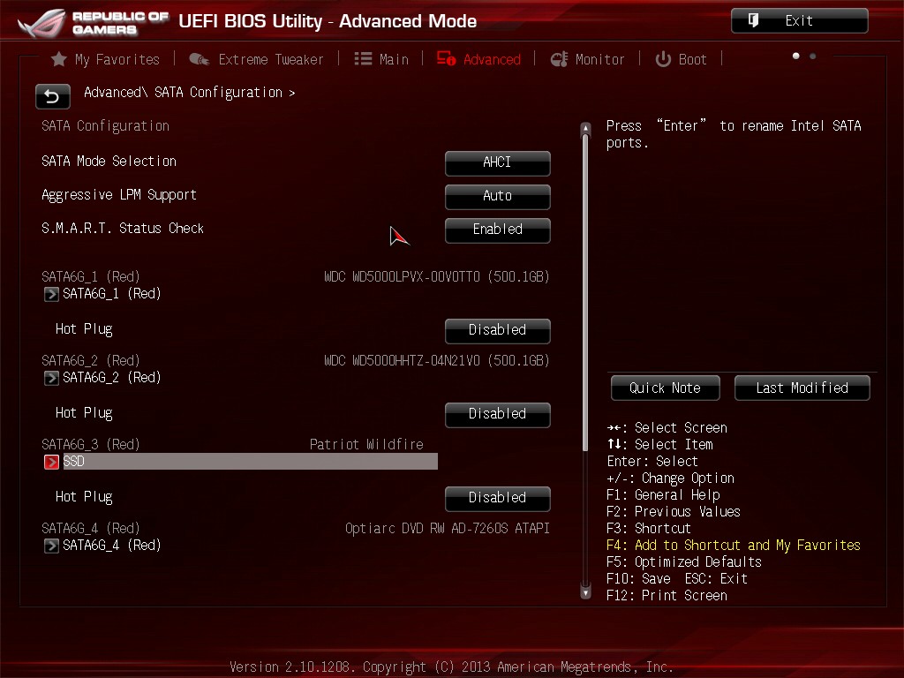This screenshot has width=904, height=678.
Task: Click the yellow F4 Add to Shortcut hint
Action: pos(734,546)
